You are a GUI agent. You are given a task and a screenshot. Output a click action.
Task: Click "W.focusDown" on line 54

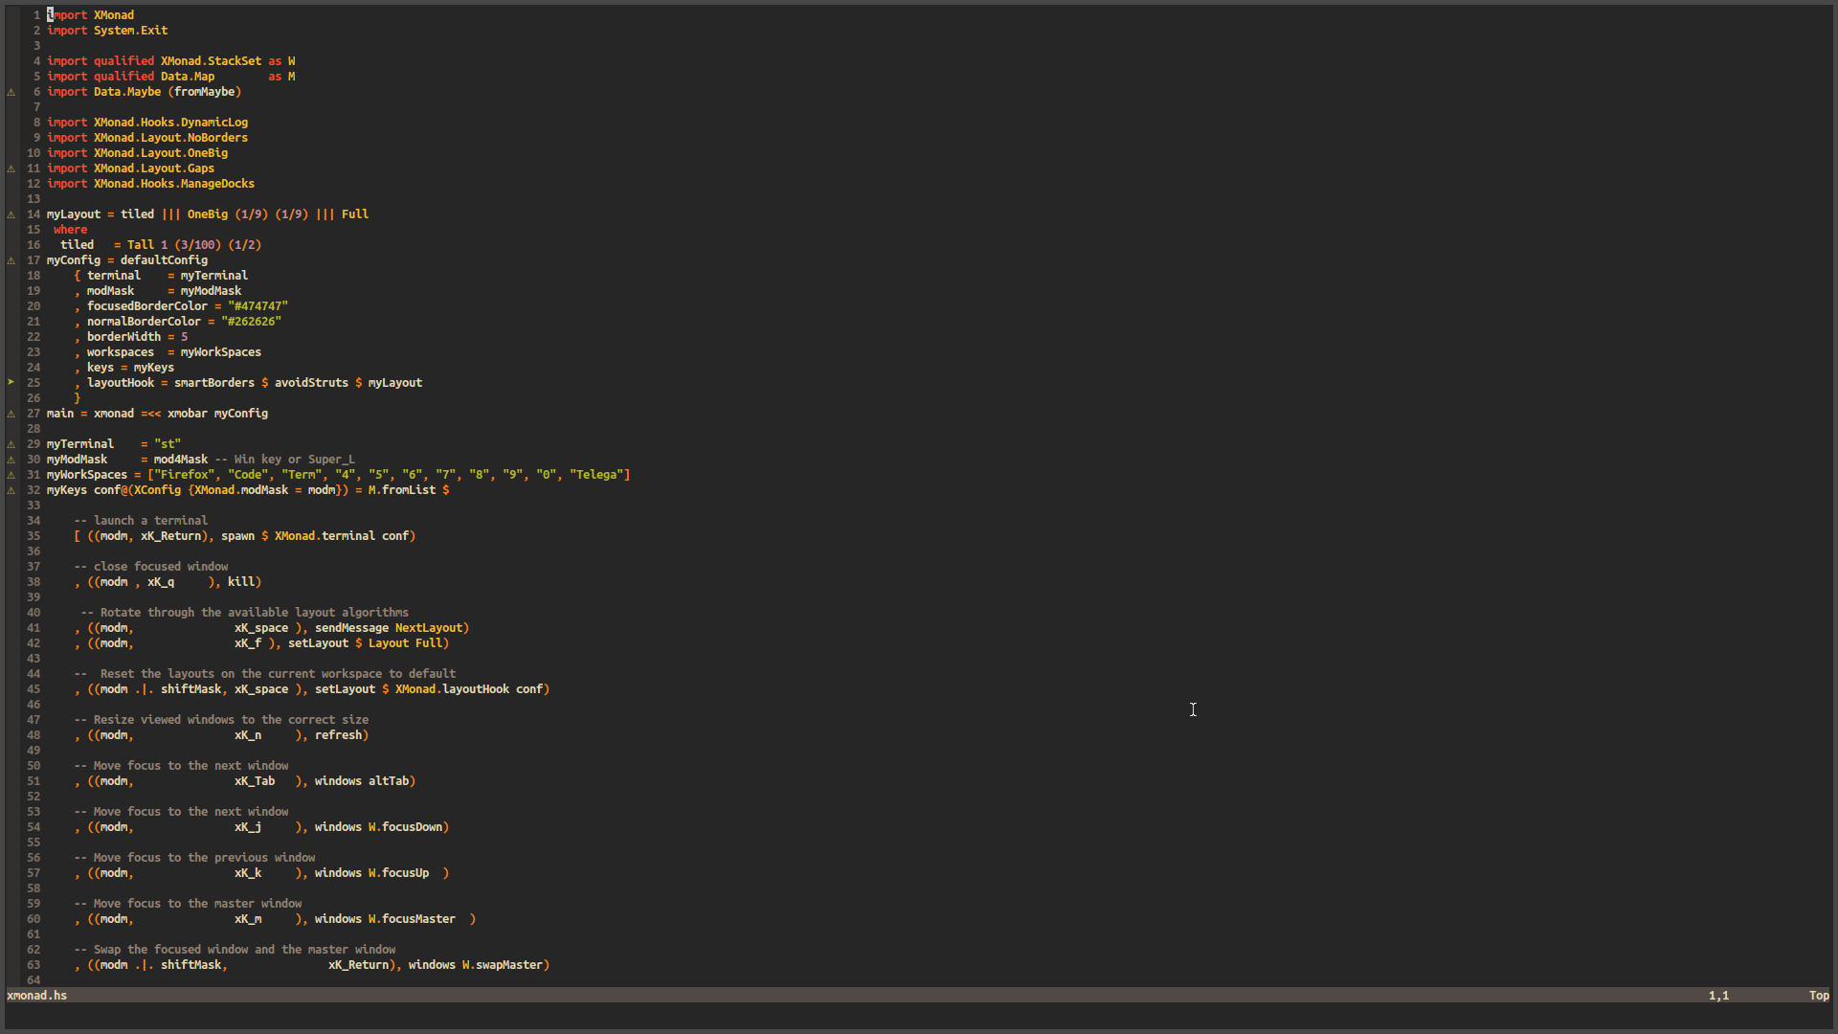pyautogui.click(x=406, y=827)
